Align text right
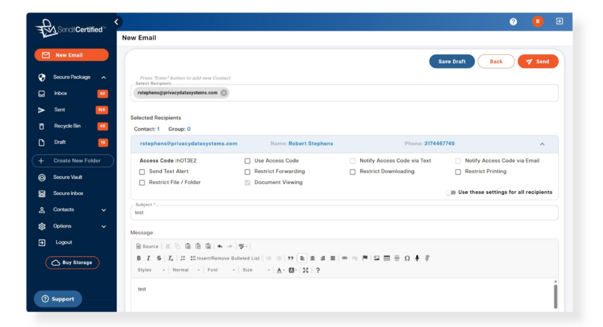This screenshot has height=327, width=603. tap(323, 258)
